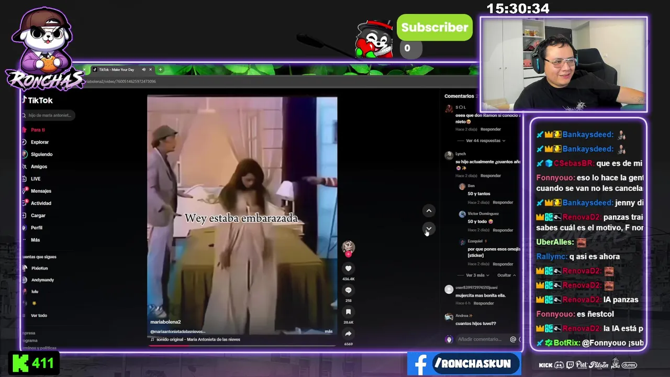Reply to Ben's '50 y tantos'

(503, 203)
